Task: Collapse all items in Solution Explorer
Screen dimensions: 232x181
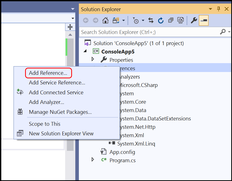Action: coord(170,20)
